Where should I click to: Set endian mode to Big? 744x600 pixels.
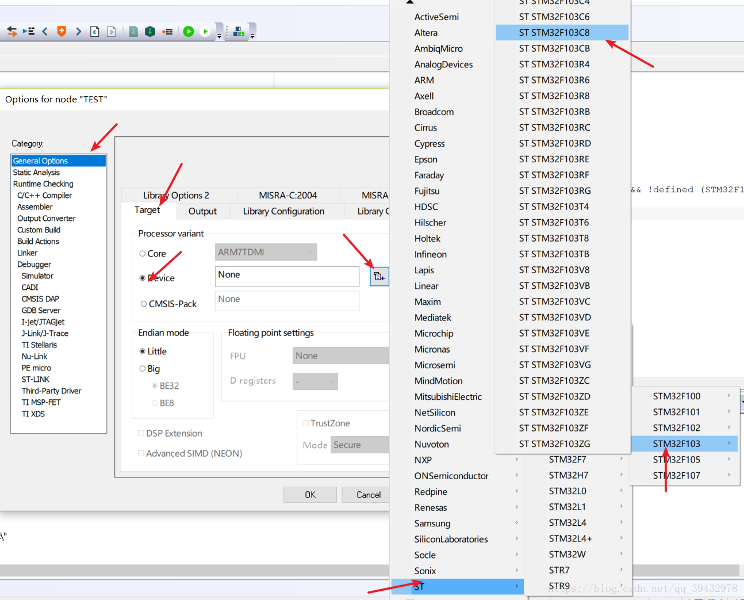click(143, 369)
